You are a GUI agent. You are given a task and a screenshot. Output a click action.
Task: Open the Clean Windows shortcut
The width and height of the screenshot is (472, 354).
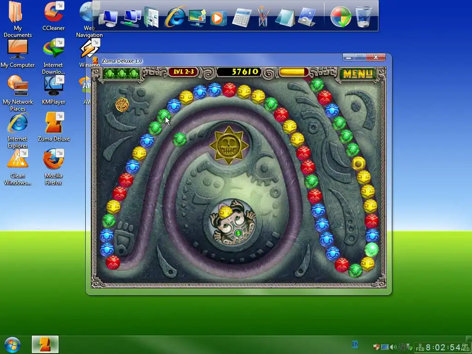pyautogui.click(x=18, y=167)
